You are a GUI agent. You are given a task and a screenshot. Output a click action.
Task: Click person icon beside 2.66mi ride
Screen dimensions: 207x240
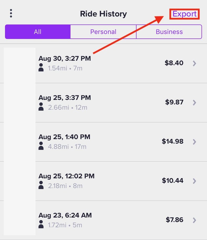41,107
